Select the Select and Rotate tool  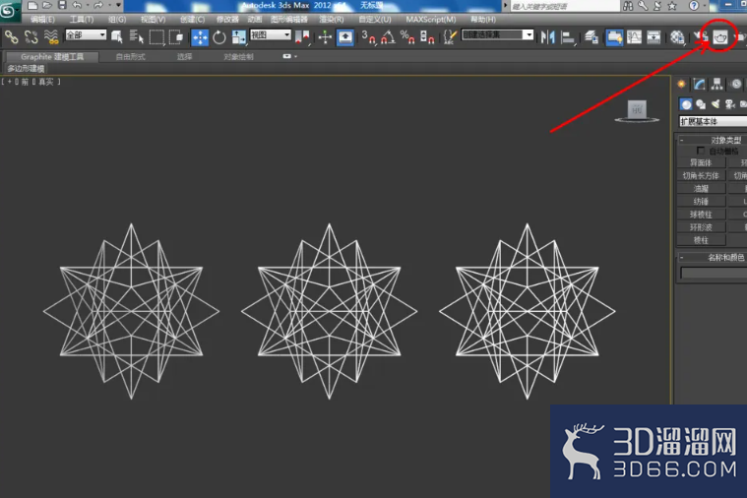point(219,37)
